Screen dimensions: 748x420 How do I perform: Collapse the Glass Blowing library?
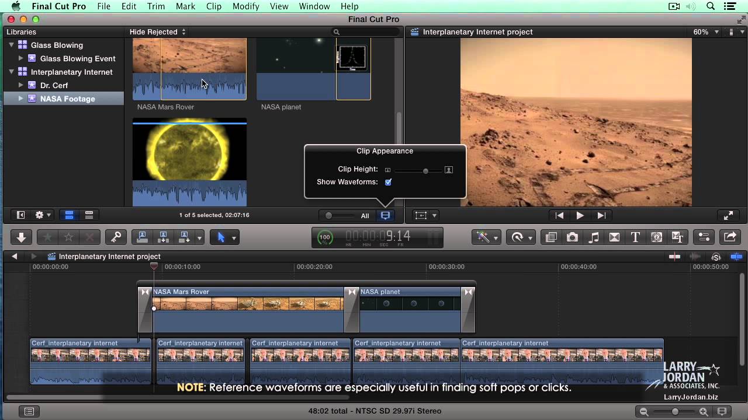pyautogui.click(x=11, y=45)
